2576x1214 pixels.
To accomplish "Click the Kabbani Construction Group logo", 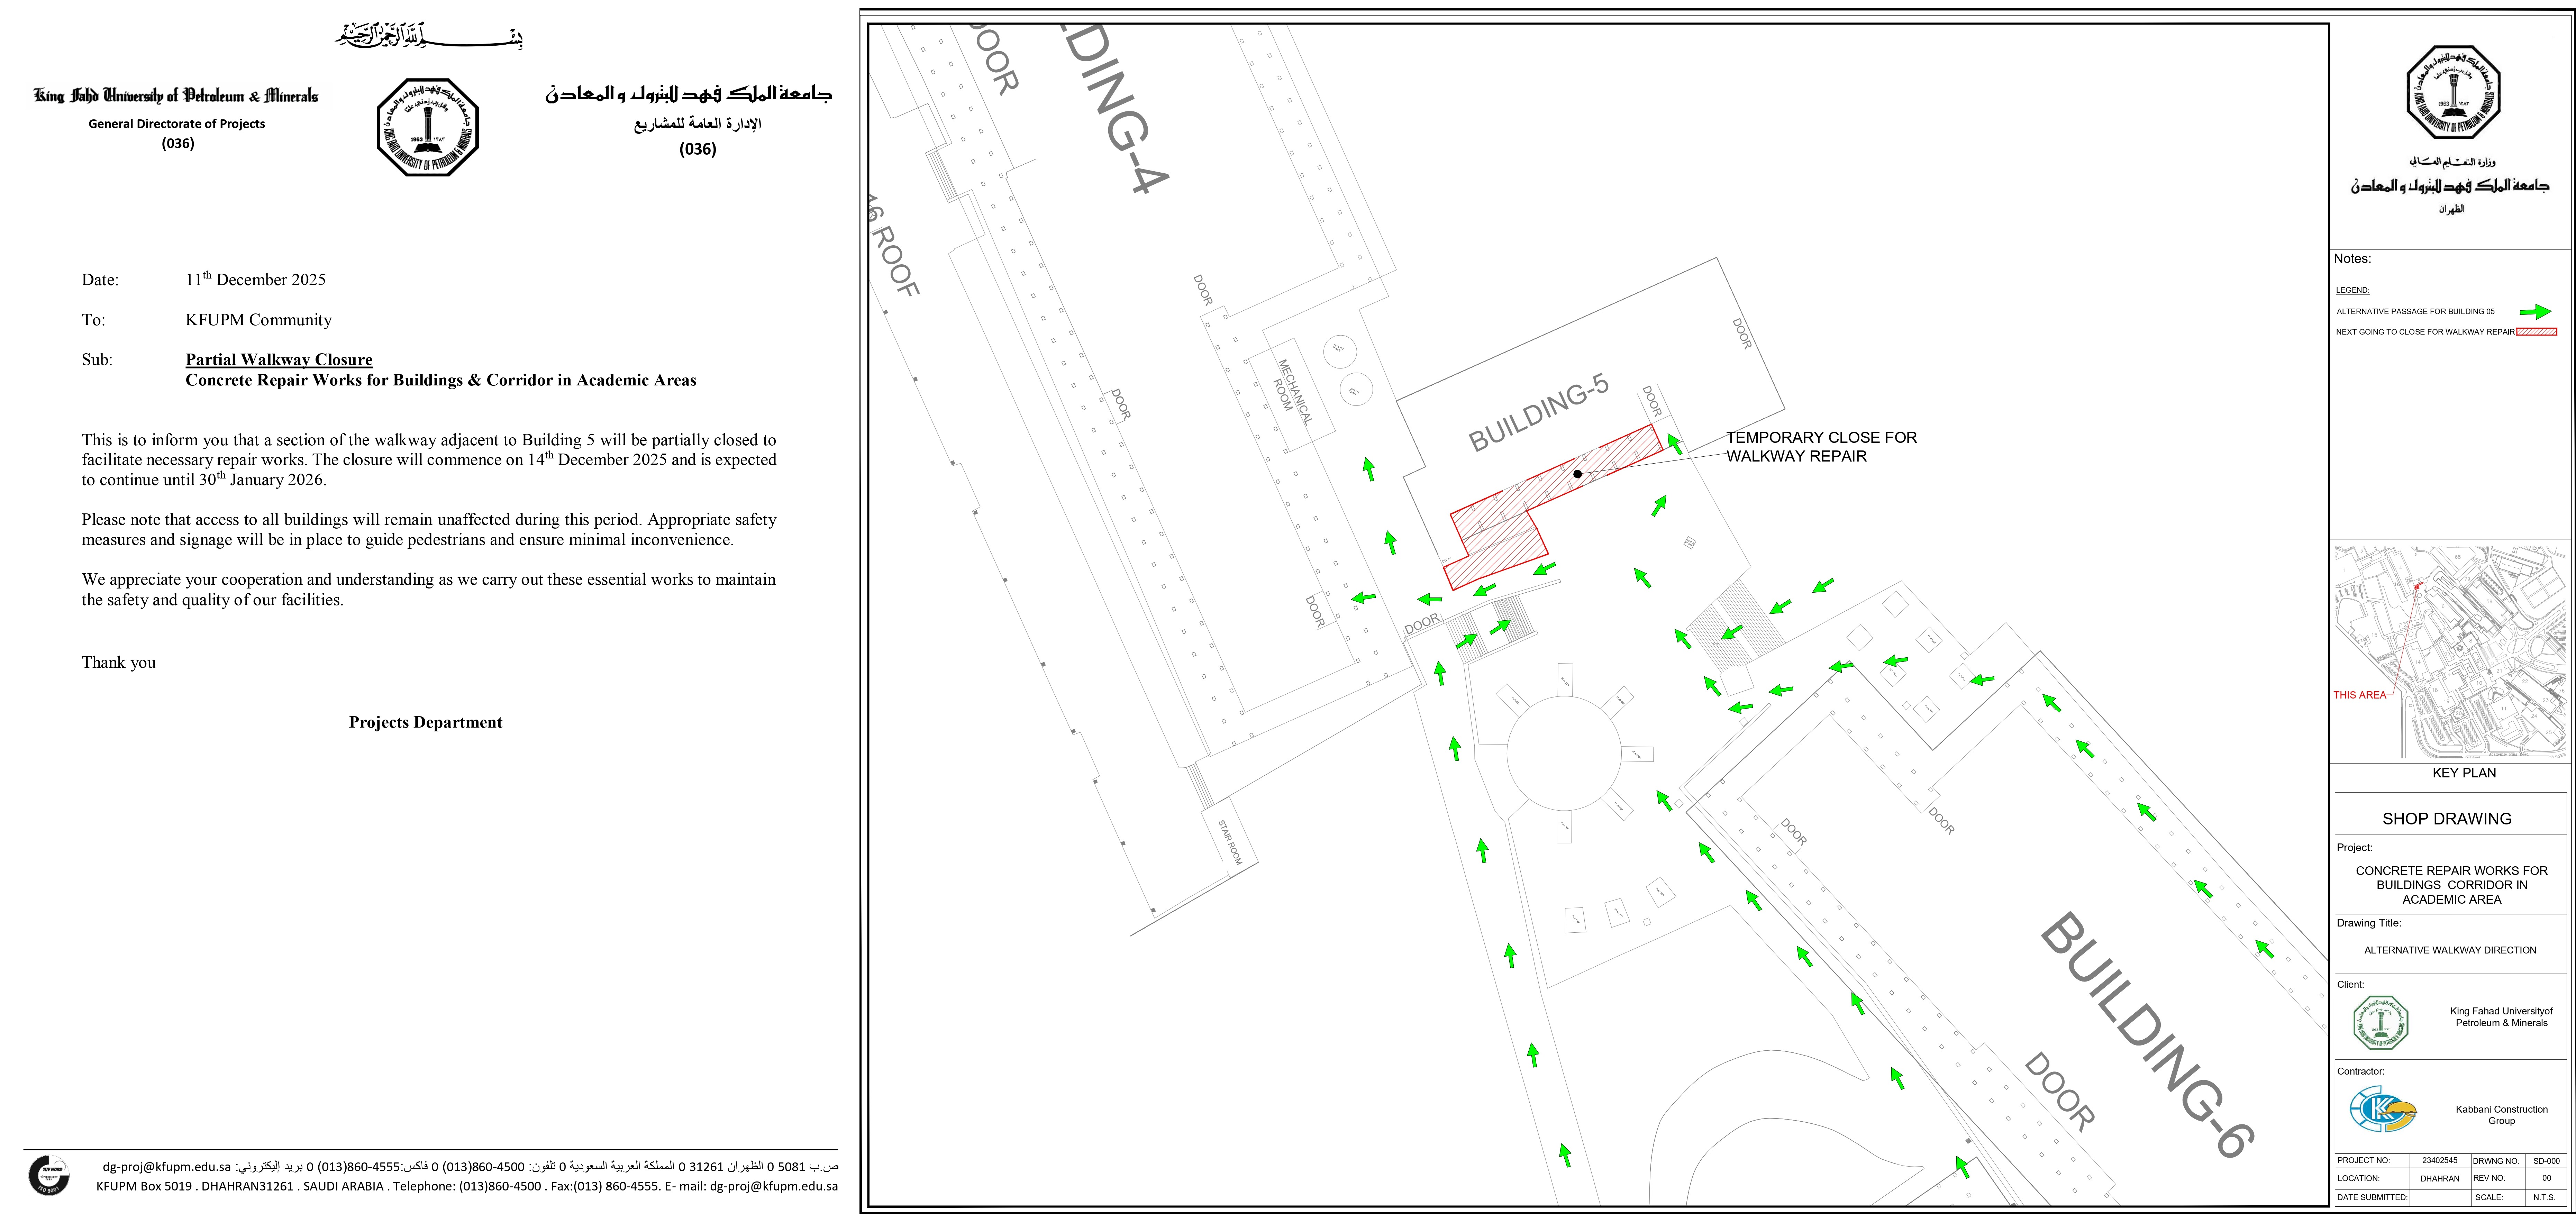I will (2383, 1110).
